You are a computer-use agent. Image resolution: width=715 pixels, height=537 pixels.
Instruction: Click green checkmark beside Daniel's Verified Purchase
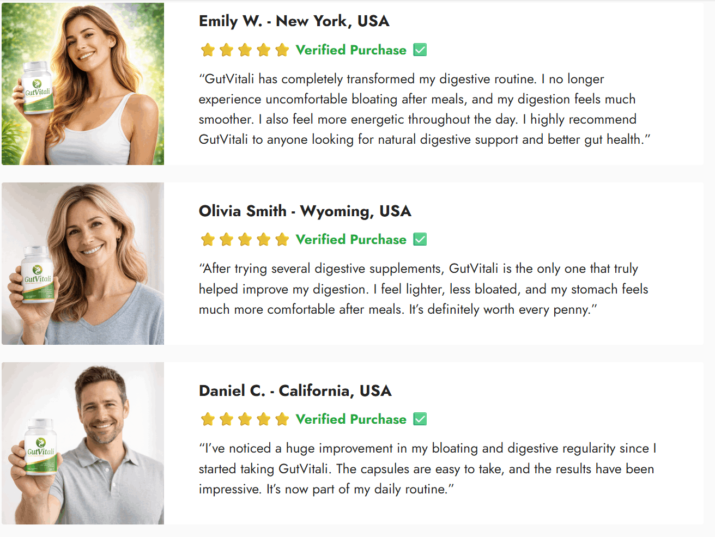420,419
